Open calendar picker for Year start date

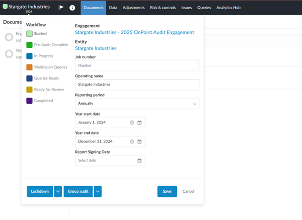click(139, 123)
